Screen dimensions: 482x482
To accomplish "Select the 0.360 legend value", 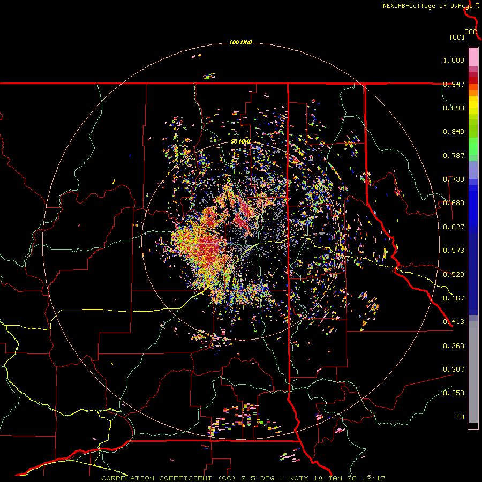I will click(x=454, y=346).
